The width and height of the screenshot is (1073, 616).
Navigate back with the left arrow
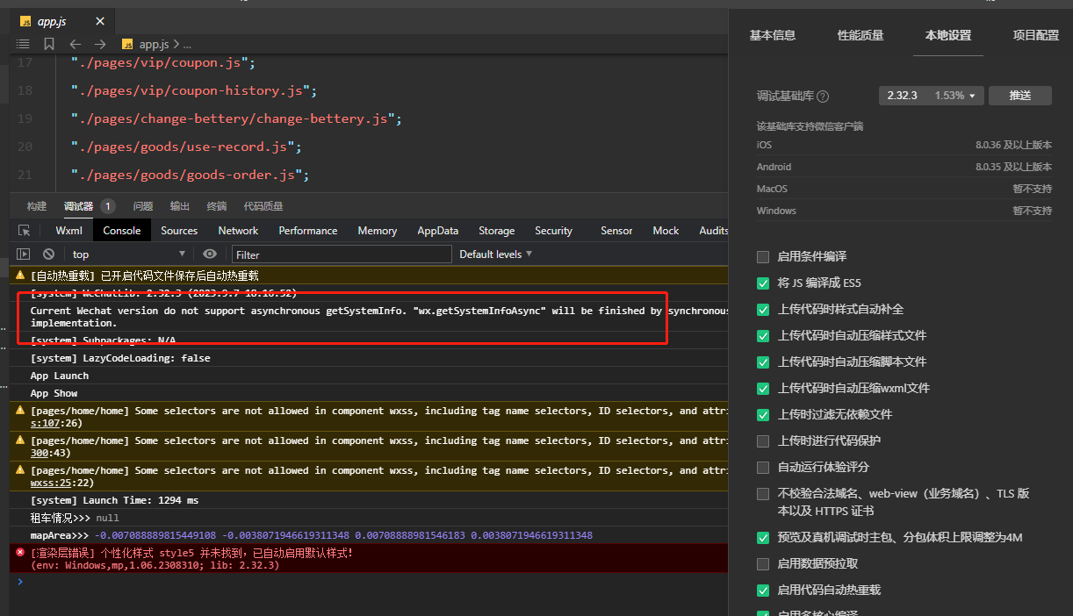click(x=76, y=44)
